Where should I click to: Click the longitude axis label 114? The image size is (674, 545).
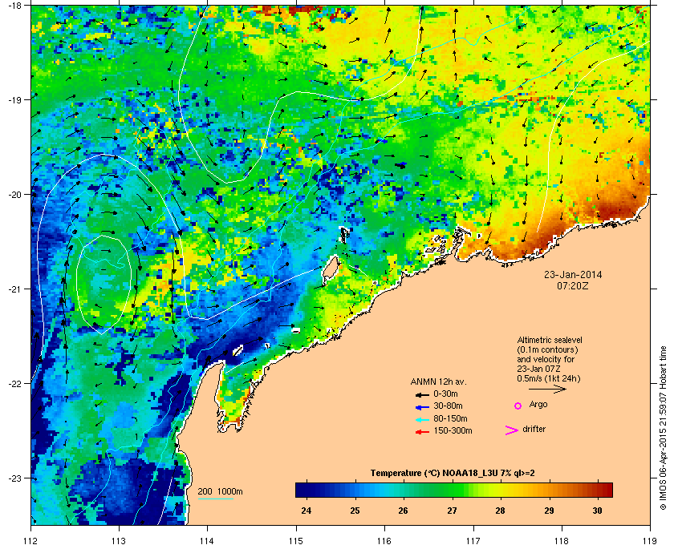pyautogui.click(x=207, y=541)
